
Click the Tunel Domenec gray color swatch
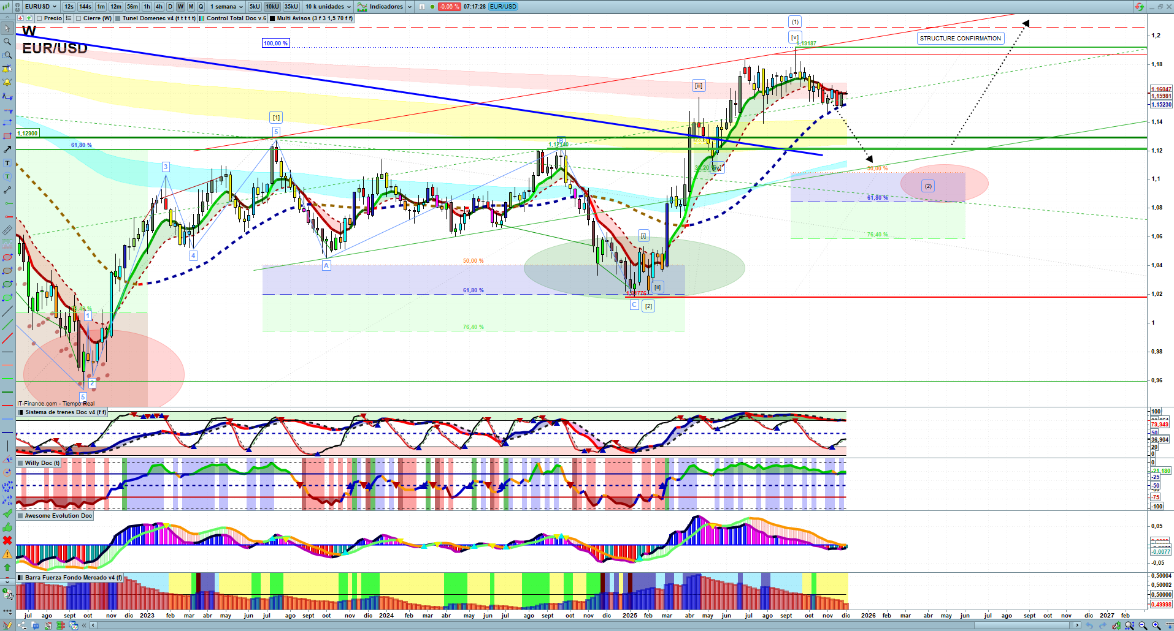point(118,18)
